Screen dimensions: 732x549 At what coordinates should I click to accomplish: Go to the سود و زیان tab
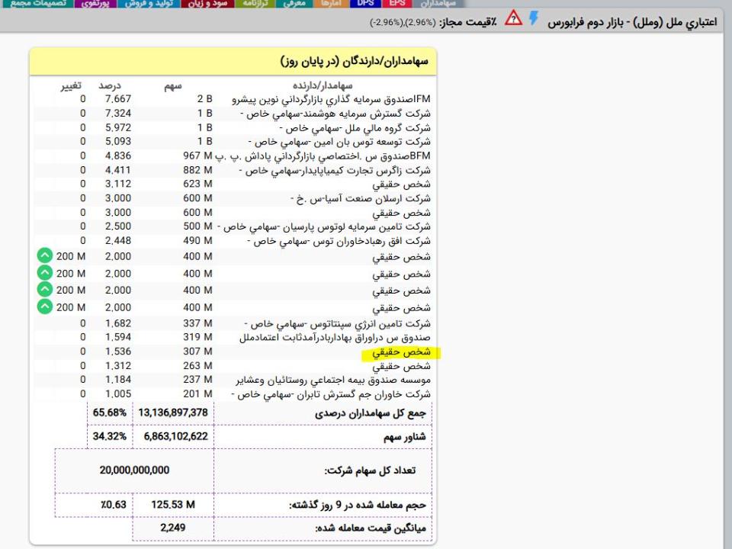(208, 4)
